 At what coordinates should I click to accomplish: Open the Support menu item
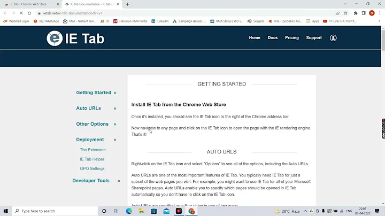(x=314, y=37)
